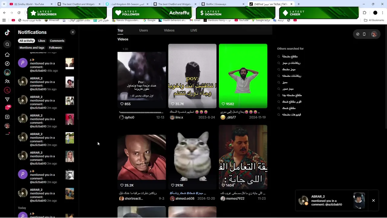Switch to the Videos search tab

pos(169,30)
